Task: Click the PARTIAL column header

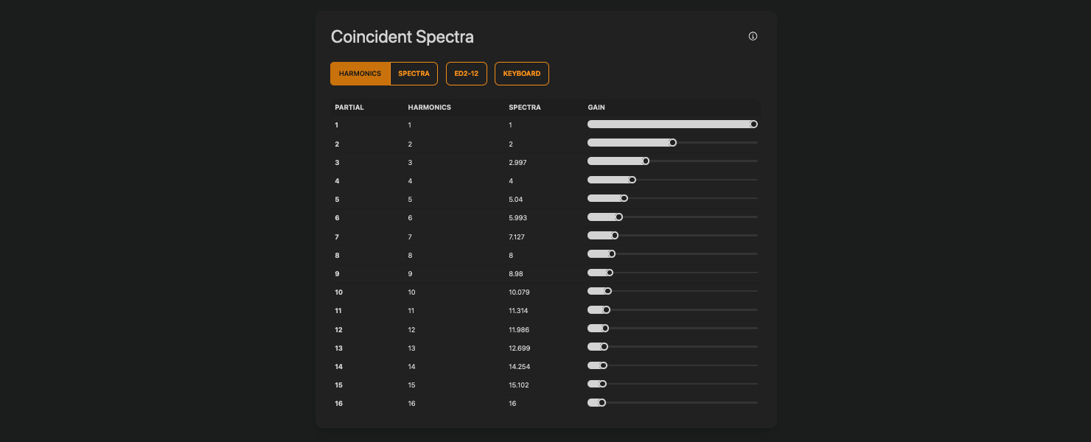Action: [349, 107]
